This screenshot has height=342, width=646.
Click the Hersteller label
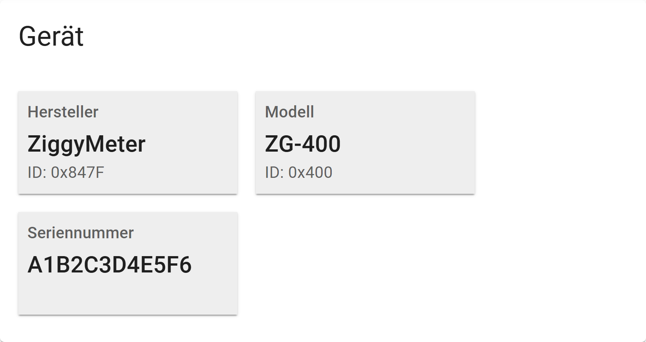(x=63, y=112)
